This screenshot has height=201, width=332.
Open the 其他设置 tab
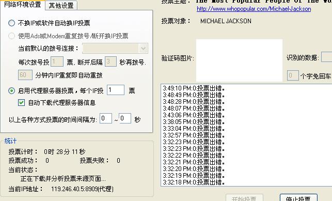(x=61, y=5)
